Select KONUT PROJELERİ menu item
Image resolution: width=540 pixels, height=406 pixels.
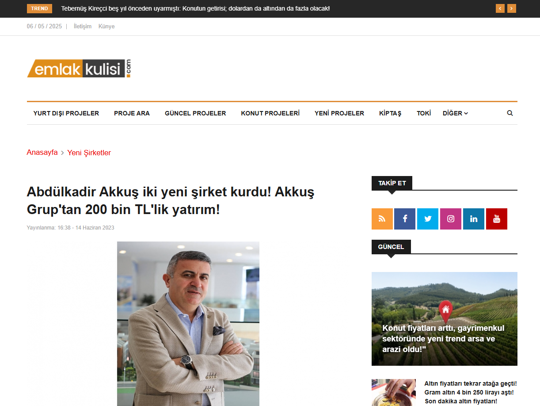(270, 113)
